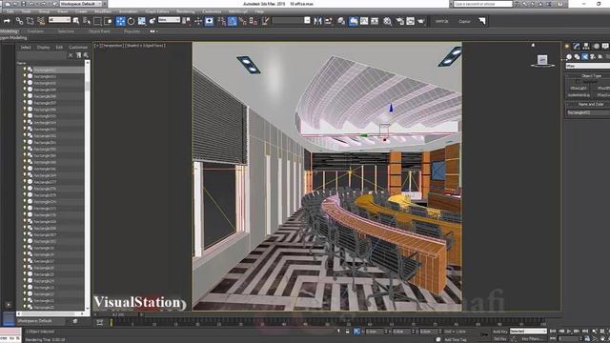Select the Cameras create category icon
The height and width of the screenshot is (343, 610).
[x=593, y=57]
